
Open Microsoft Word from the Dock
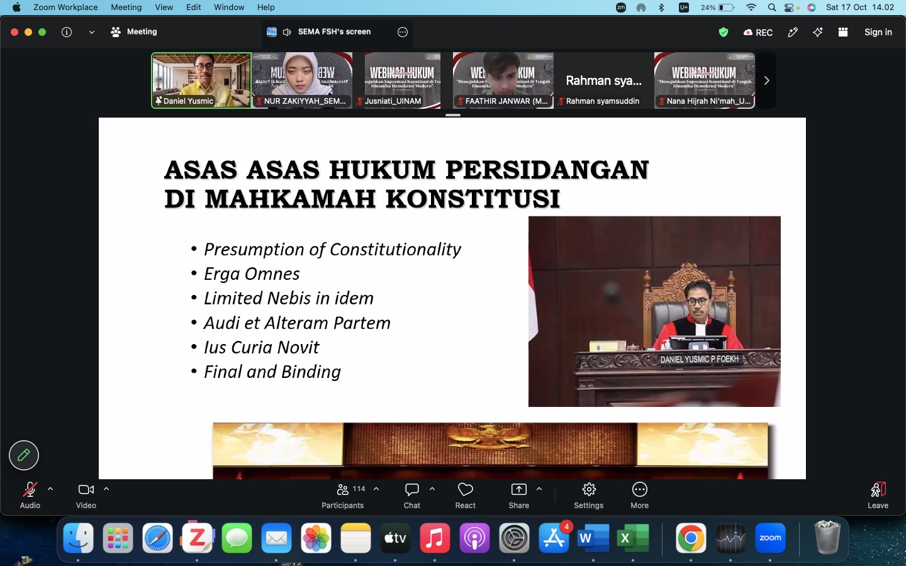pos(593,539)
